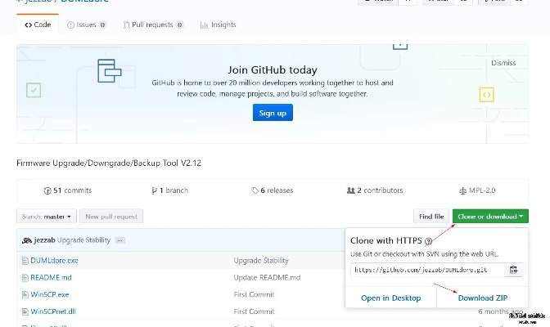Viewport: 550px width, 327px height.
Task: Click the README.md file icon
Action: click(25, 278)
